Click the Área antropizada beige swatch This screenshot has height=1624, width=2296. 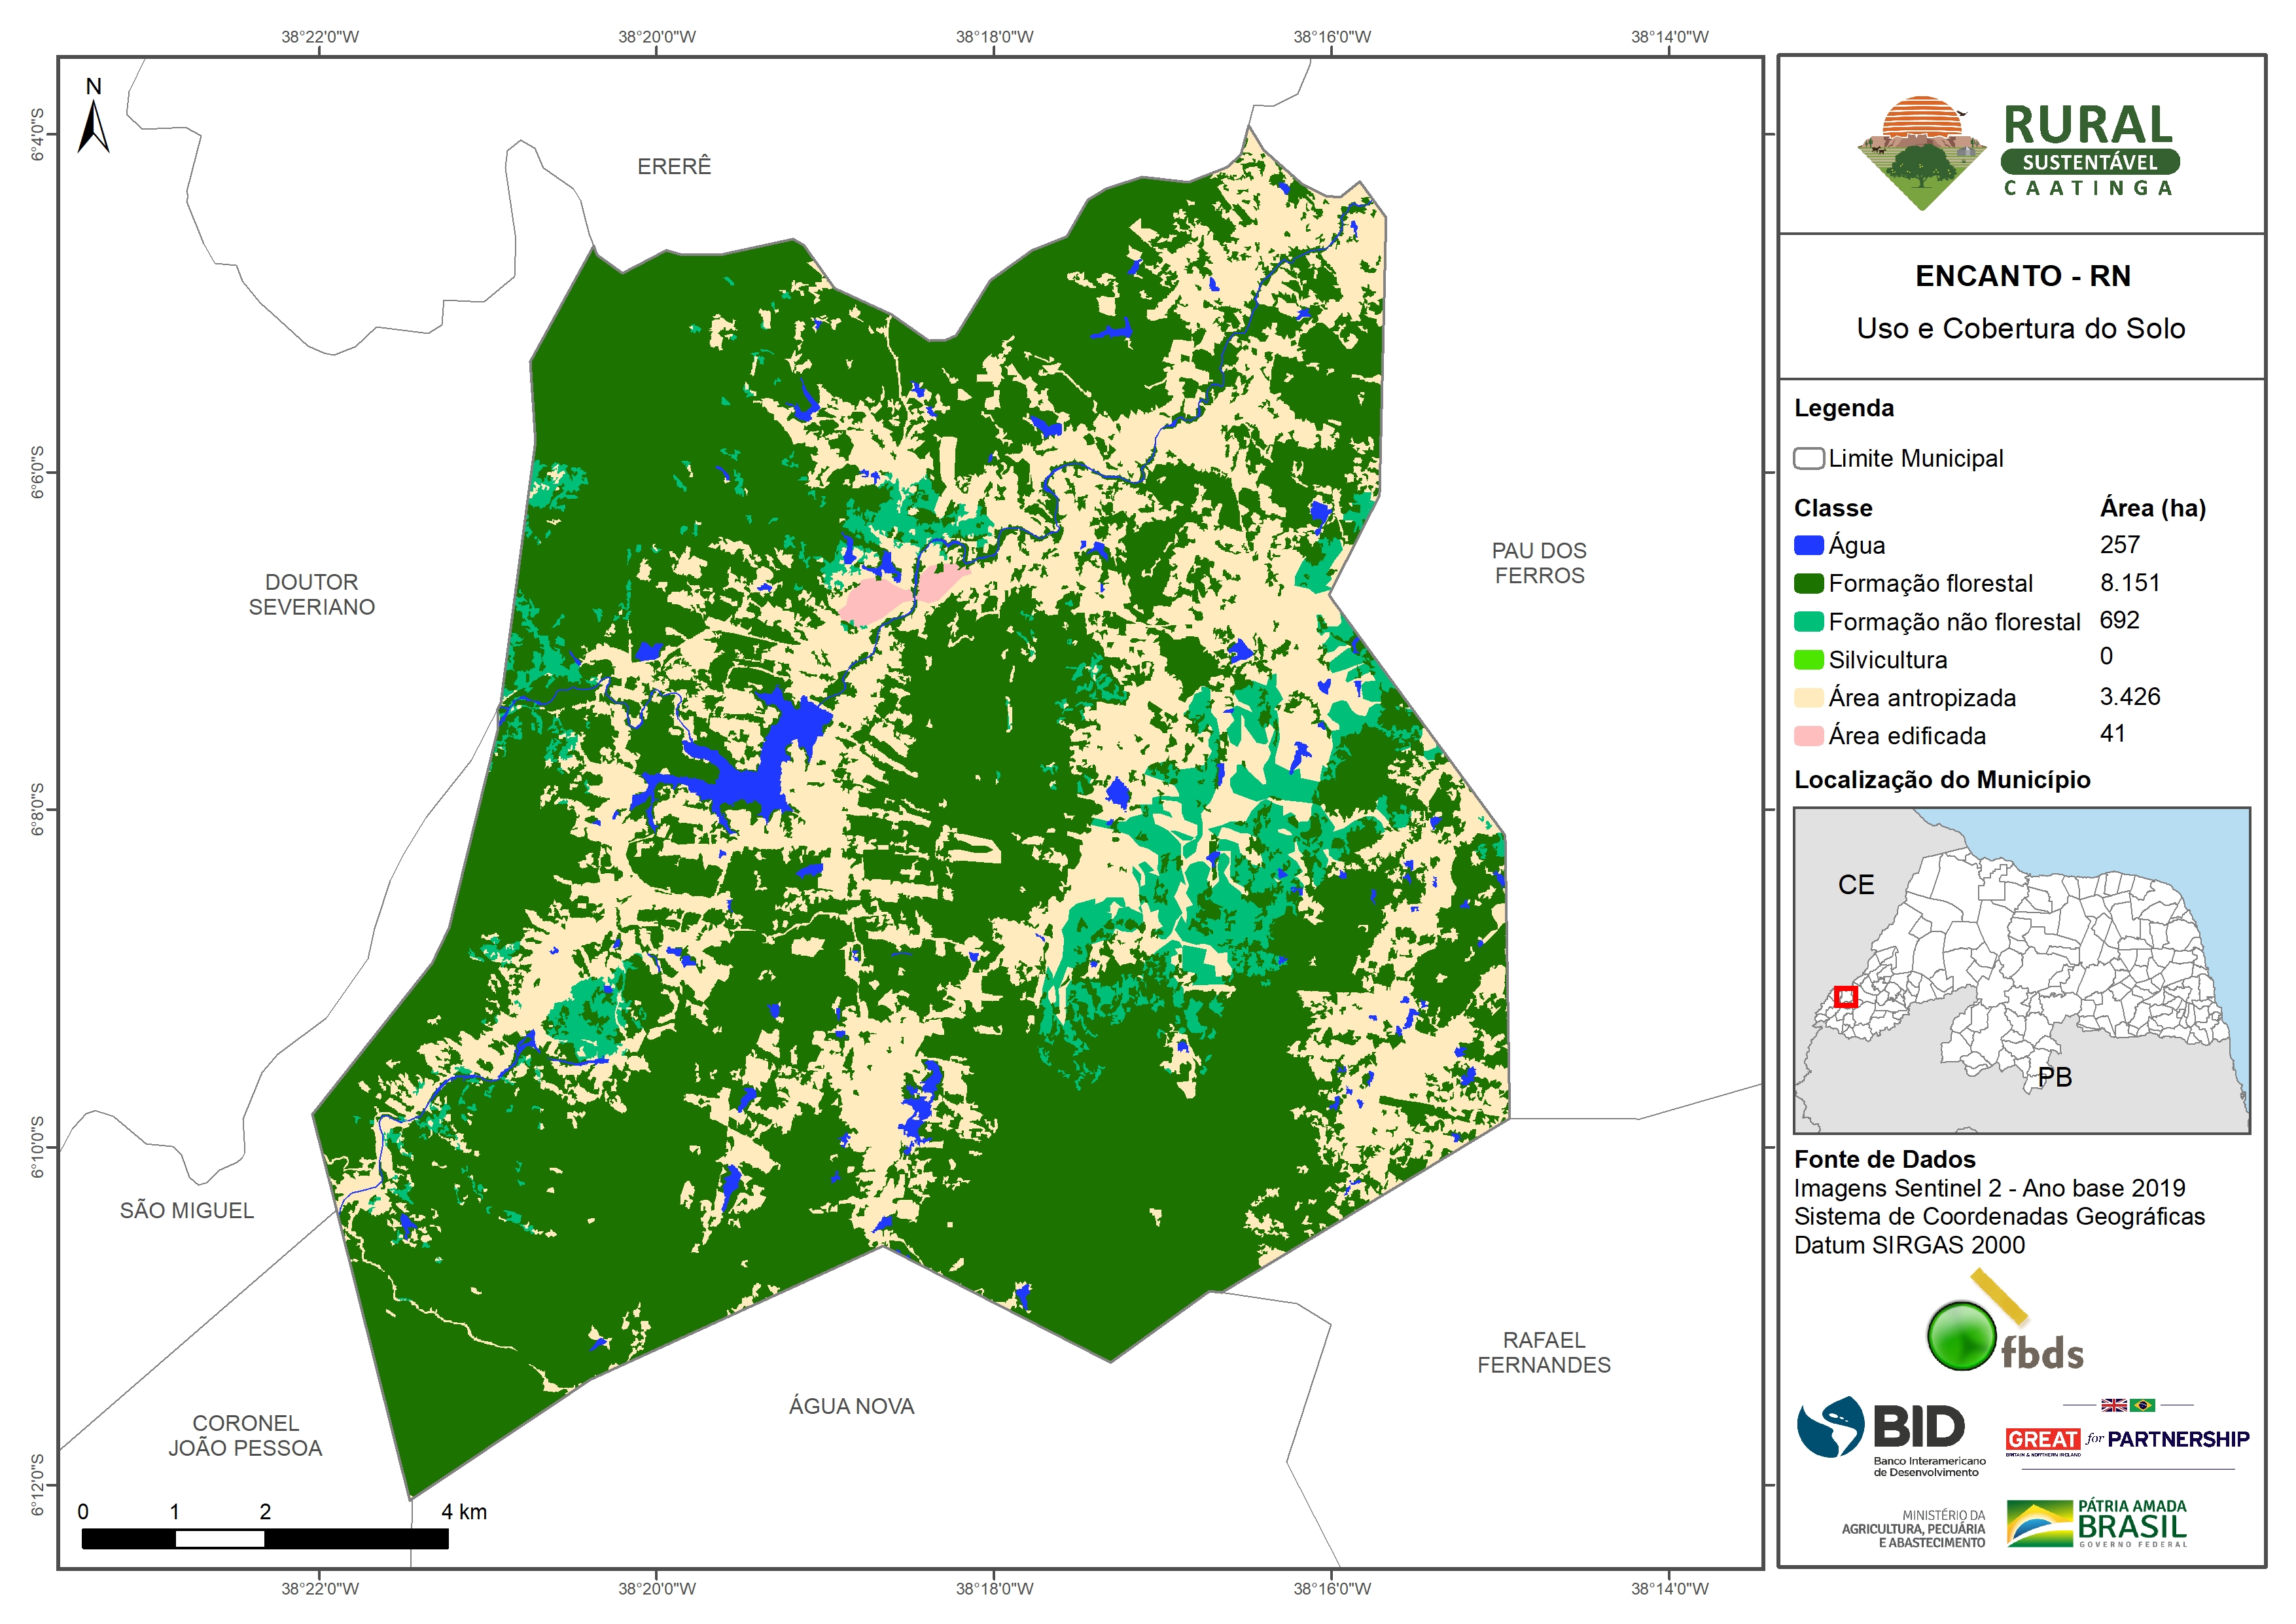pos(1808,697)
